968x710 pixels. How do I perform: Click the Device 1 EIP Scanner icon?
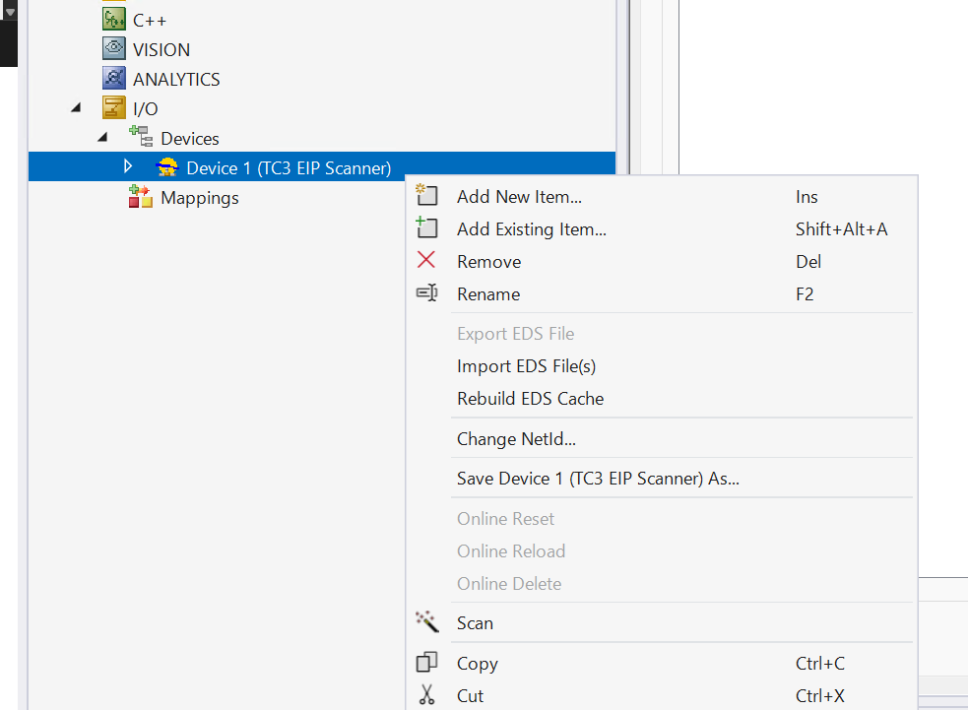click(167, 167)
